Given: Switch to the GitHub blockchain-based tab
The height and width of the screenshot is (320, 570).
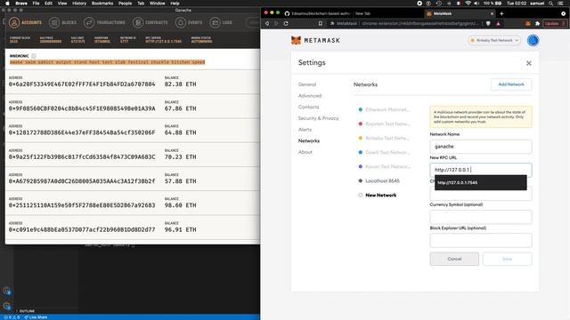Looking at the screenshot, I should pyautogui.click(x=317, y=13).
